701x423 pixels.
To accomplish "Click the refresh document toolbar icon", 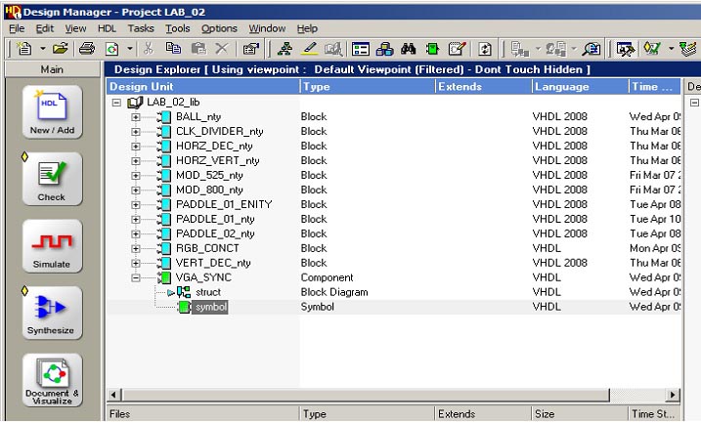I will pyautogui.click(x=111, y=48).
